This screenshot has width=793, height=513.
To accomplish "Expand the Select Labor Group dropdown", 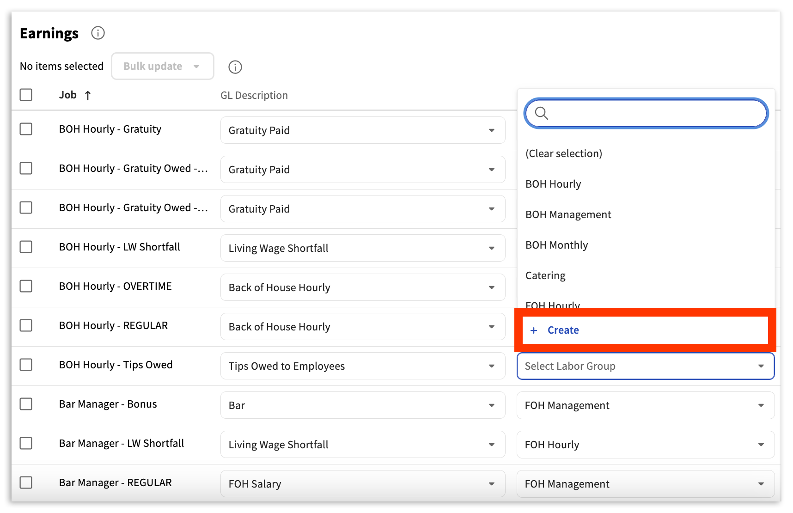I will tap(645, 366).
